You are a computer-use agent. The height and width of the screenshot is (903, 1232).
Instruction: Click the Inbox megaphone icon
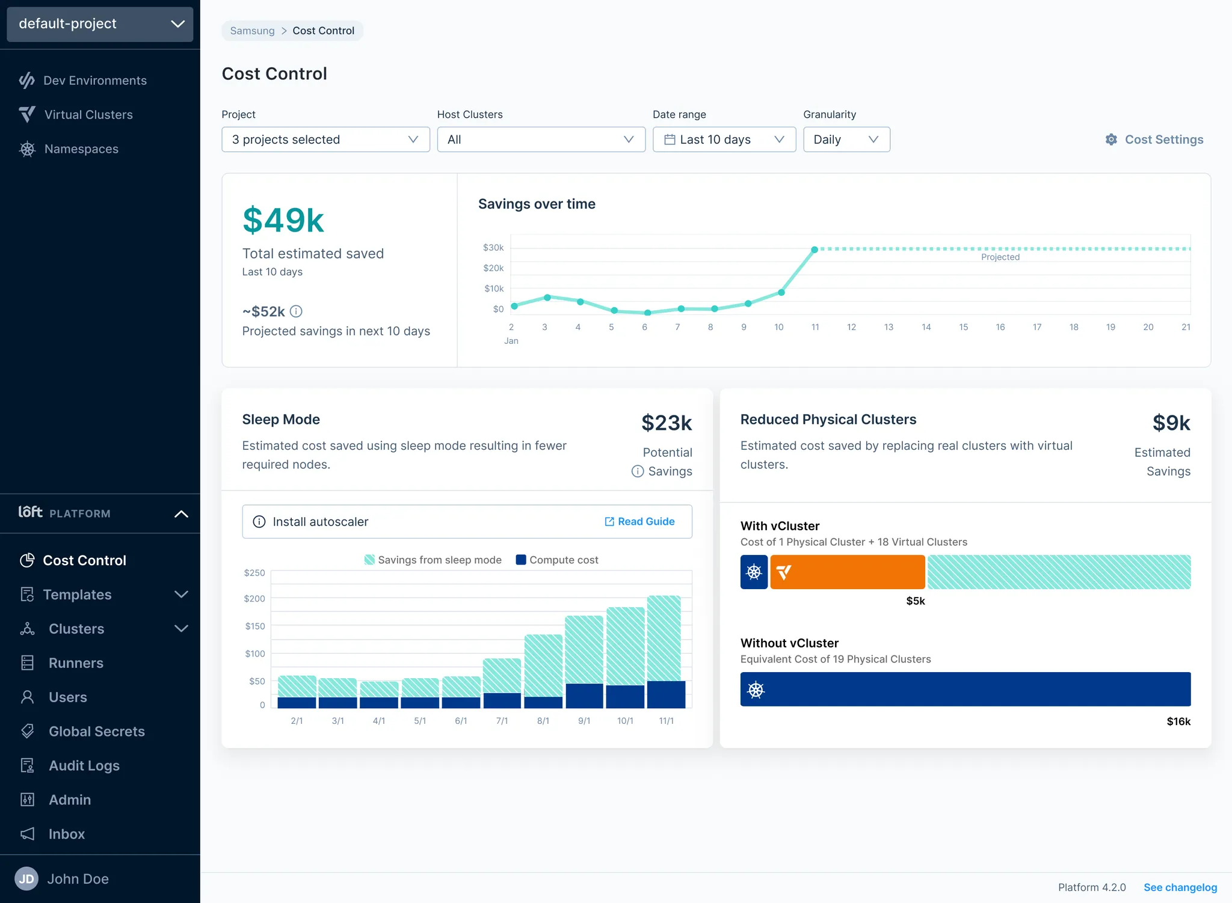[27, 834]
